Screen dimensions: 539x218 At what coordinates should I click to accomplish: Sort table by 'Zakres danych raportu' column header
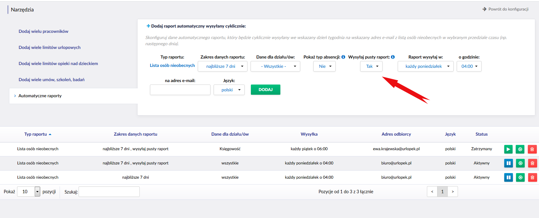point(136,134)
